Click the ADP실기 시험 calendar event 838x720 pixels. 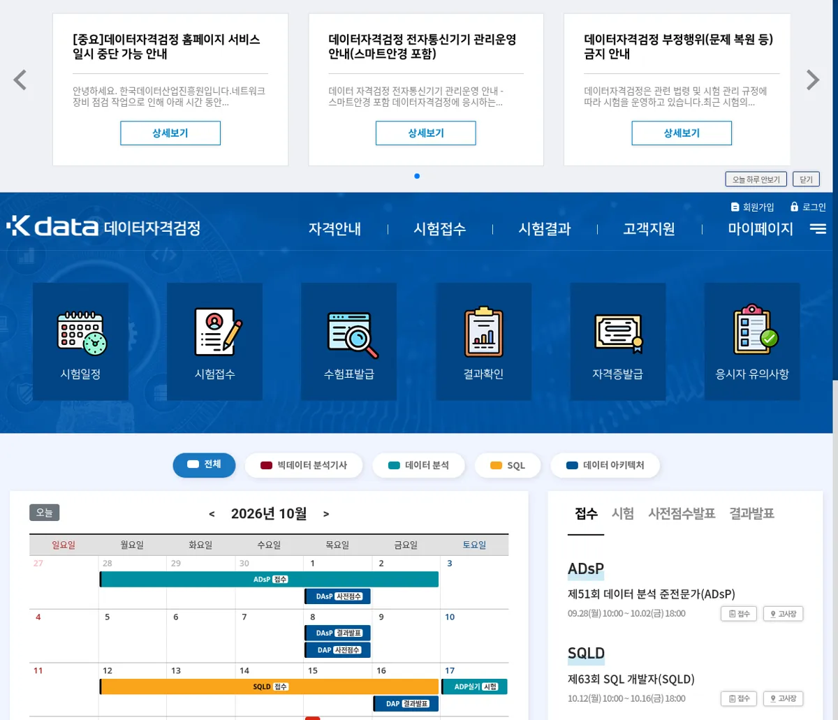[475, 687]
